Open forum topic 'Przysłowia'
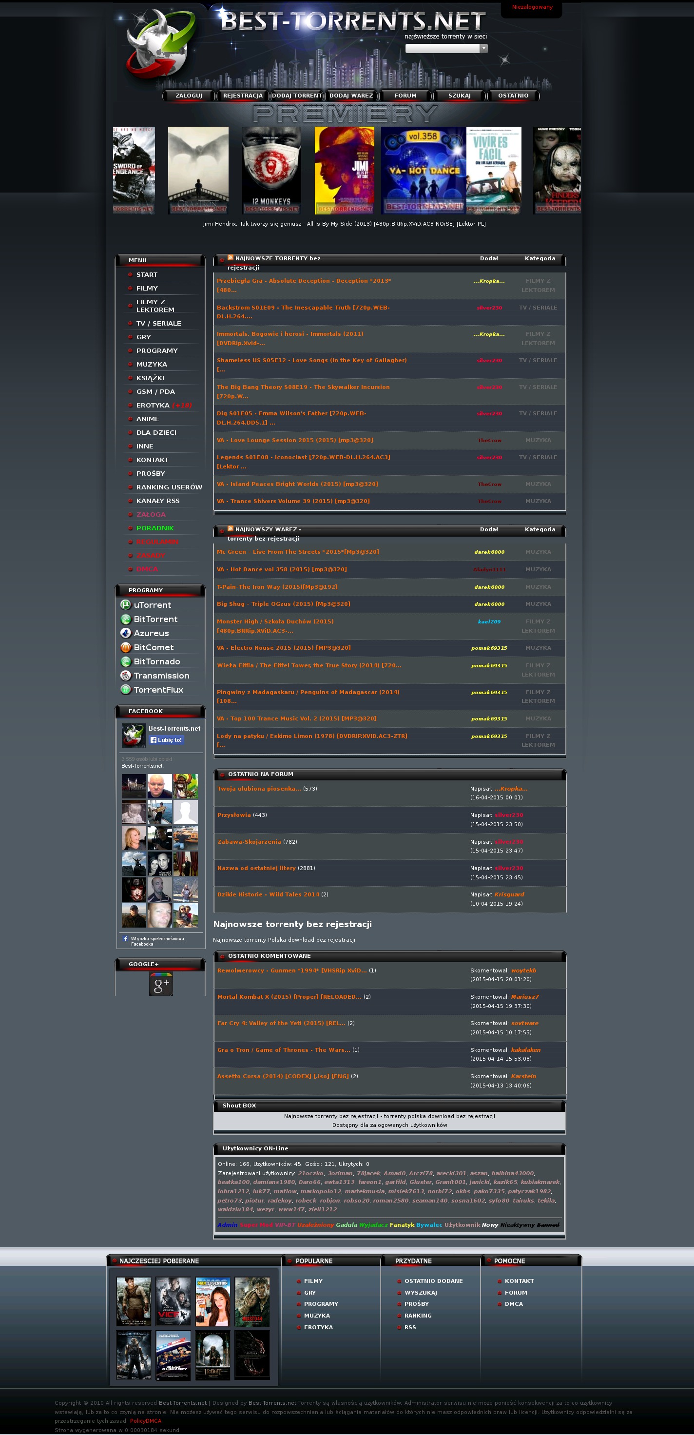The height and width of the screenshot is (1435, 694). pyautogui.click(x=234, y=815)
